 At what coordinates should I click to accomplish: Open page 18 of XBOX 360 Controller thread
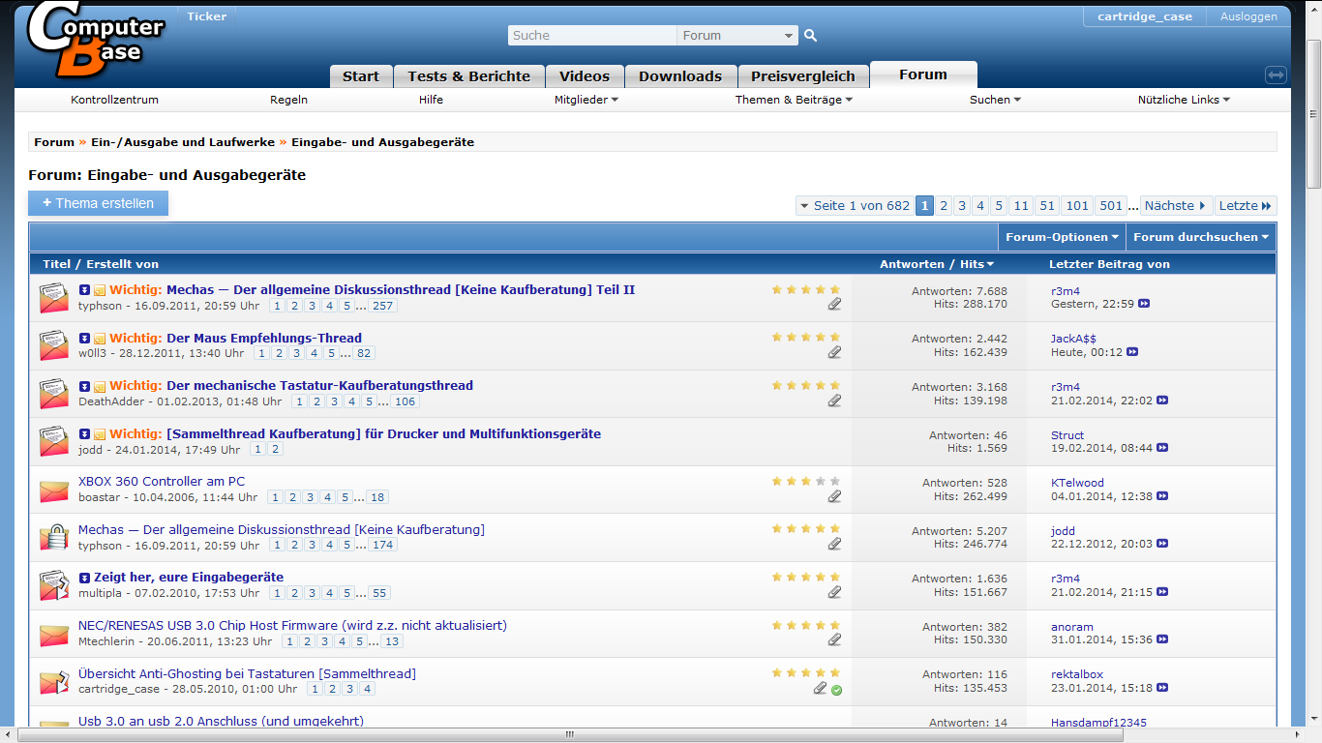pyautogui.click(x=377, y=497)
